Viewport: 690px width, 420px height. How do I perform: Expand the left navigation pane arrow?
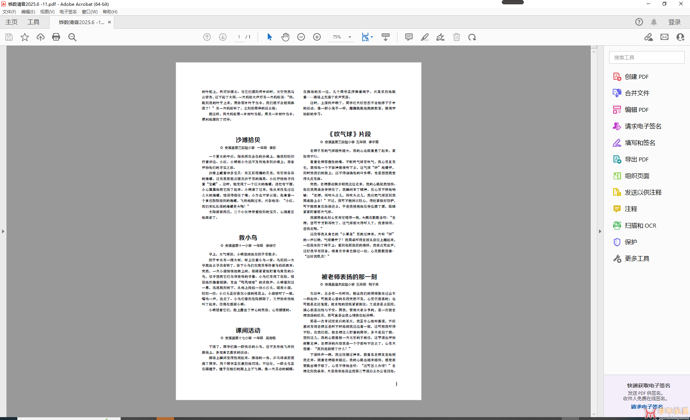(3, 231)
